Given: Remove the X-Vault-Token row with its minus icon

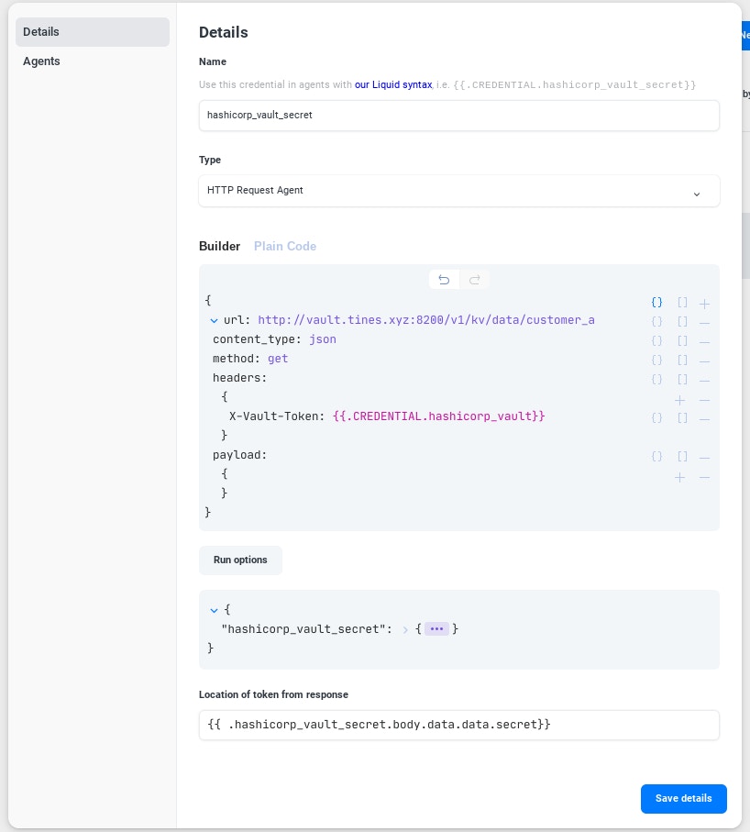Looking at the screenshot, I should (x=704, y=418).
